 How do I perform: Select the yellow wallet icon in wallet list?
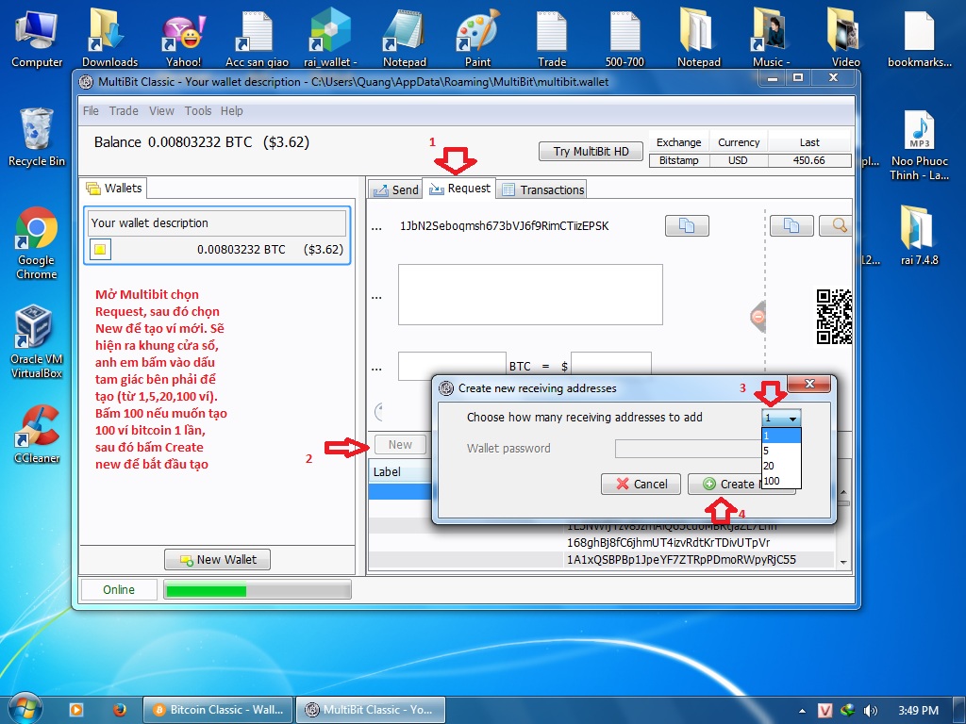pos(100,249)
